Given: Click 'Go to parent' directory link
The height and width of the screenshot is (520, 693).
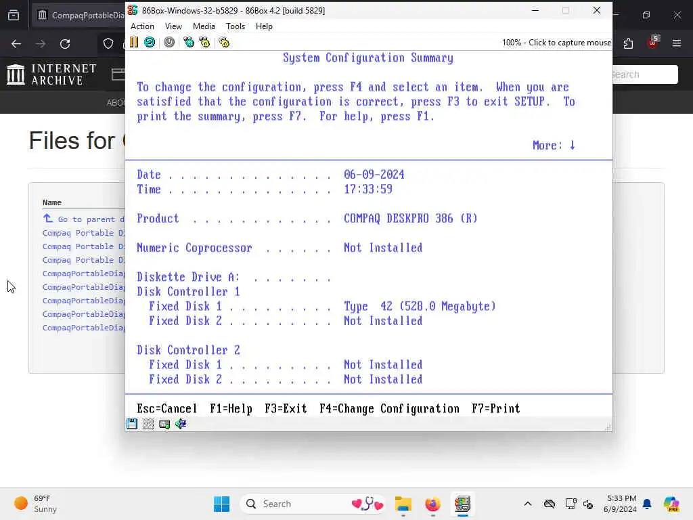Looking at the screenshot, I should point(84,219).
